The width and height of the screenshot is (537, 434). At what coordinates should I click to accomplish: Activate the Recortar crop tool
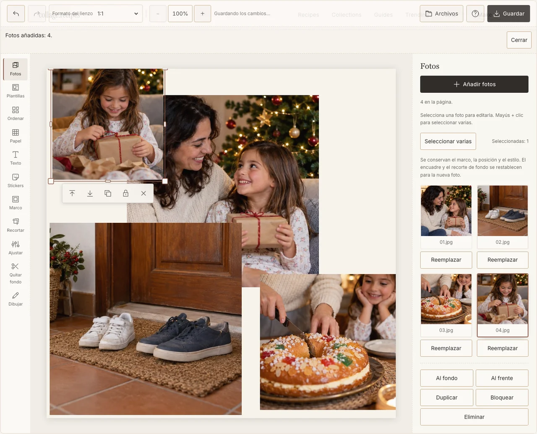pyautogui.click(x=16, y=225)
